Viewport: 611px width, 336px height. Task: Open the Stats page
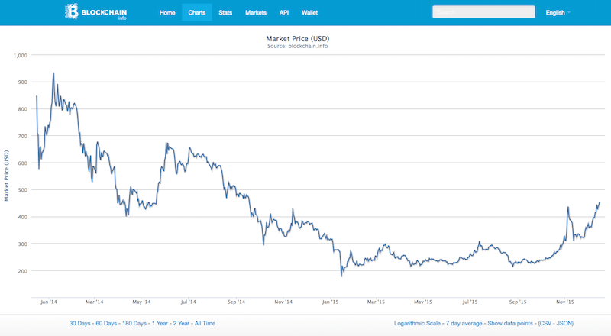(225, 12)
